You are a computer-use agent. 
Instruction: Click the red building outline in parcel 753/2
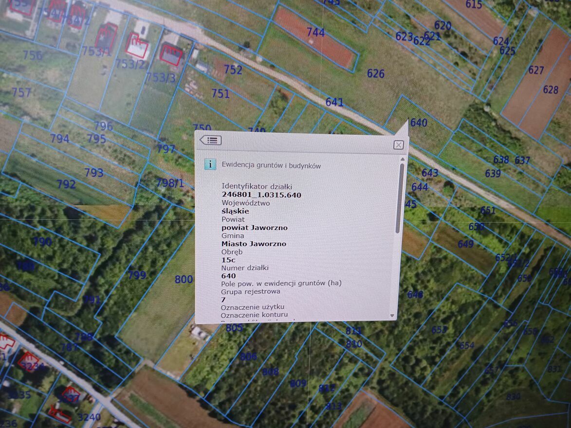[137, 45]
